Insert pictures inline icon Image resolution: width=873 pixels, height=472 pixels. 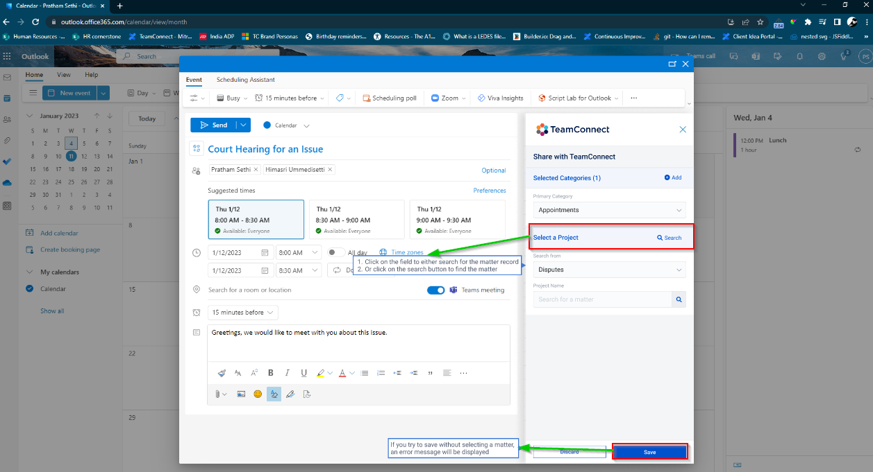[x=241, y=394]
